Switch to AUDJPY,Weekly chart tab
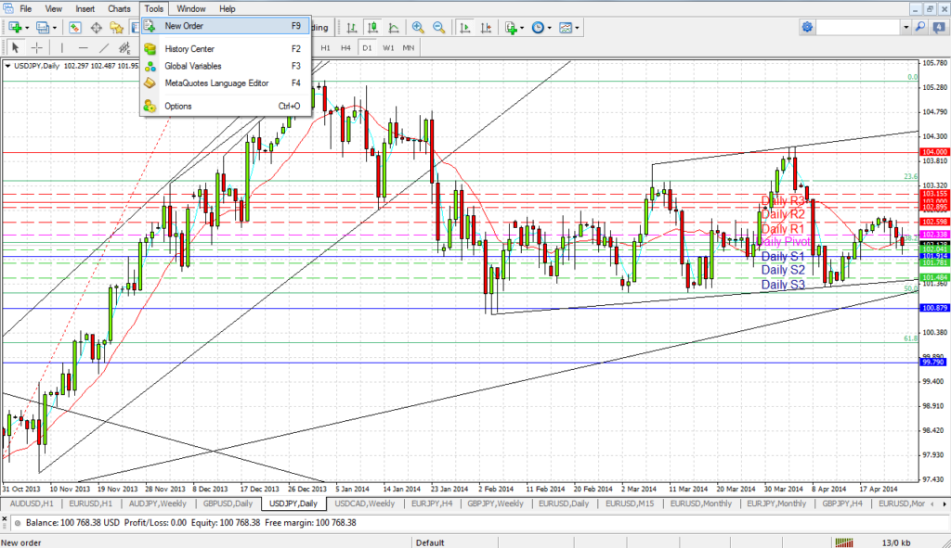 tap(158, 503)
